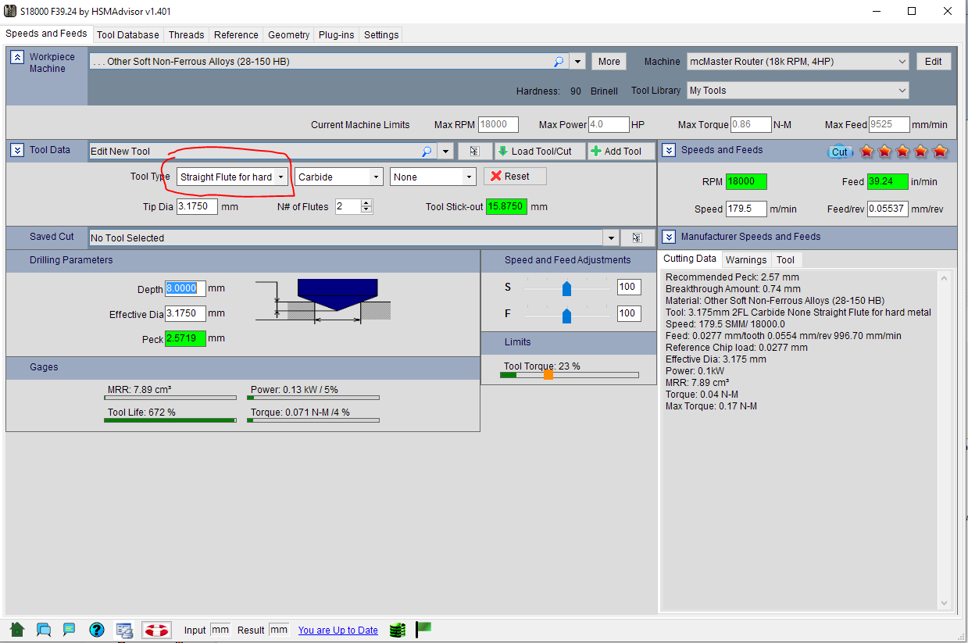Click the Add Tool button

pyautogui.click(x=620, y=152)
